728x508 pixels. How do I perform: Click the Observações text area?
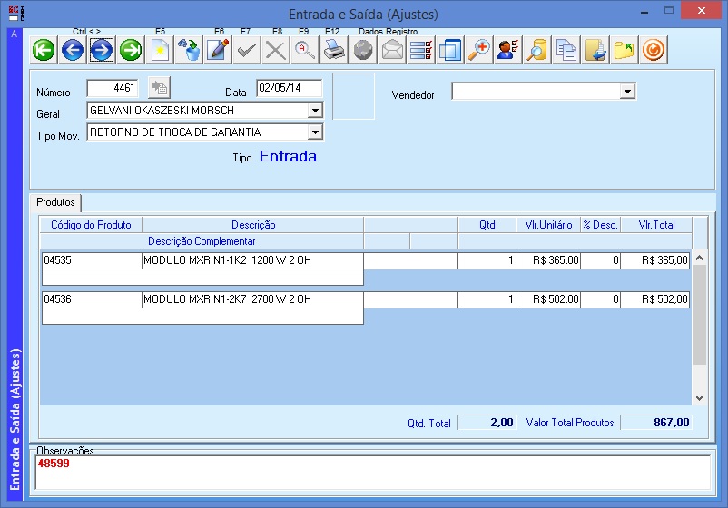tap(372, 472)
